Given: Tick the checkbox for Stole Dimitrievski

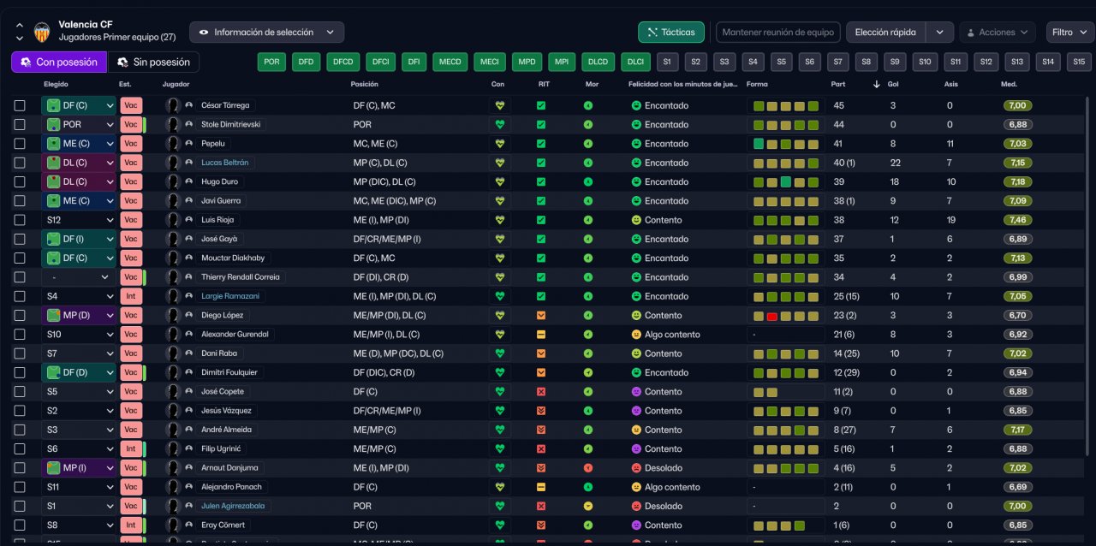Looking at the screenshot, I should [x=20, y=125].
